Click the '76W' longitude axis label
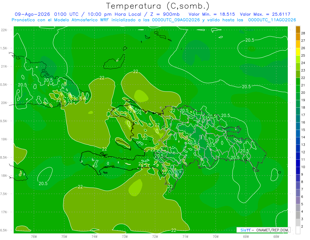Viewport: 310px width, 240px height. tap(34, 236)
